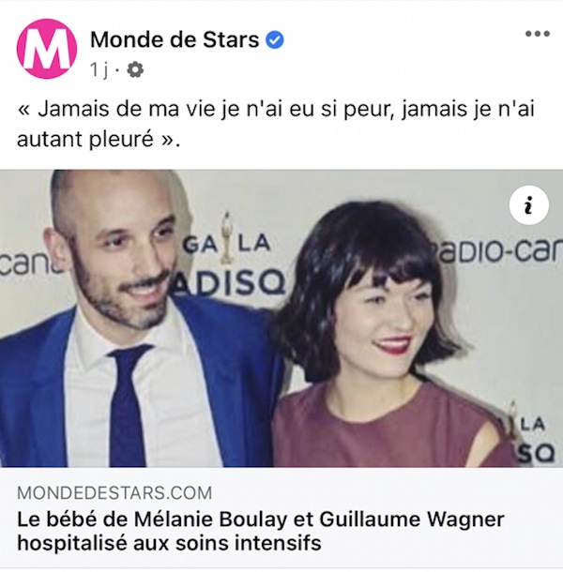563x572 pixels.
Task: Click the man's navy blue tie
Action: (128, 405)
